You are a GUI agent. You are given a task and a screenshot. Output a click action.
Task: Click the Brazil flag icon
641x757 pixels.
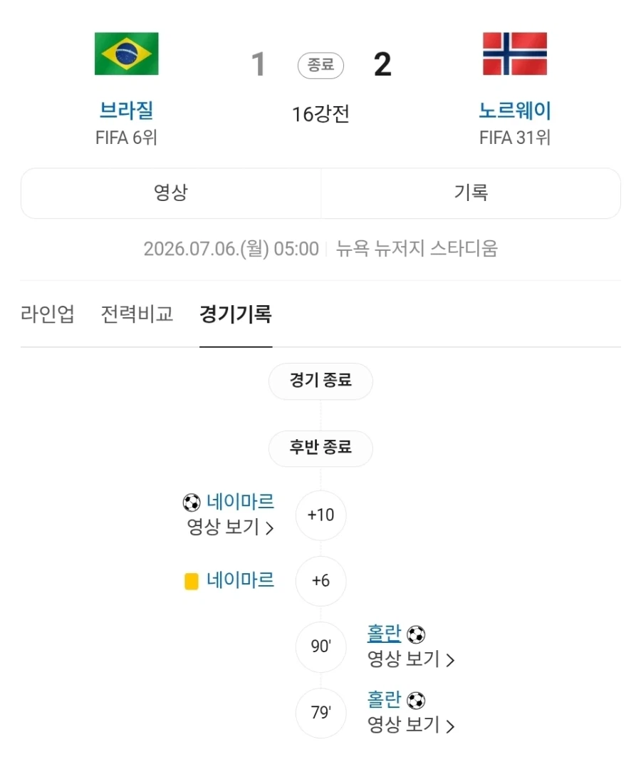click(126, 53)
